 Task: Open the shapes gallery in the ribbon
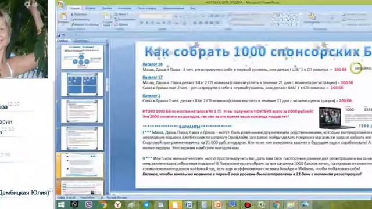coord(285,19)
